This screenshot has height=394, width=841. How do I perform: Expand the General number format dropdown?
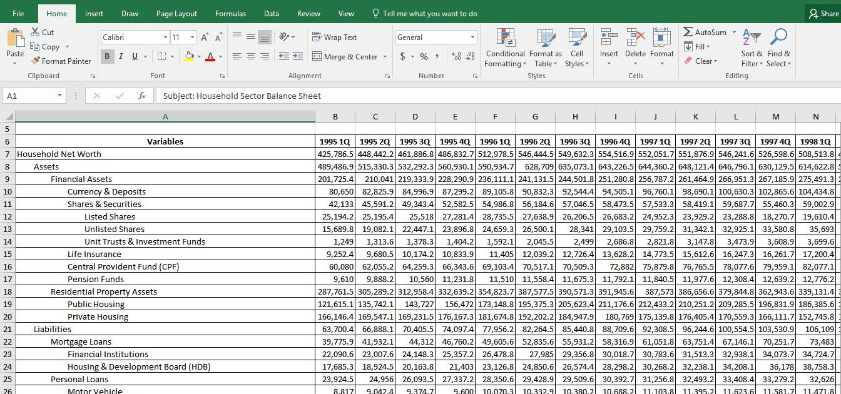click(472, 38)
